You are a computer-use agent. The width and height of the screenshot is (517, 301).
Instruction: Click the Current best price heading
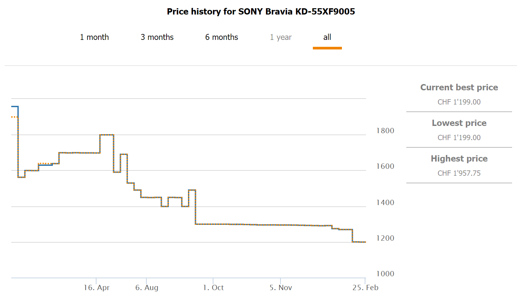(459, 87)
